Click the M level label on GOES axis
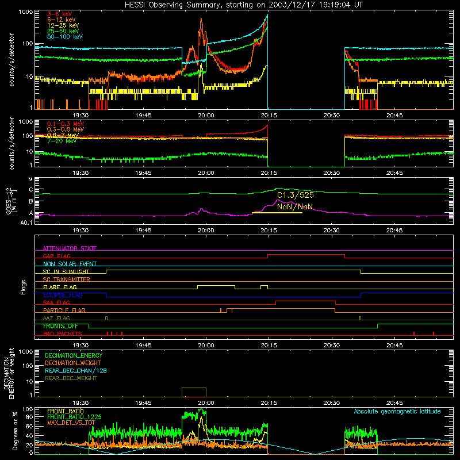Viewport: 460px width, 460px height. pyautogui.click(x=30, y=179)
